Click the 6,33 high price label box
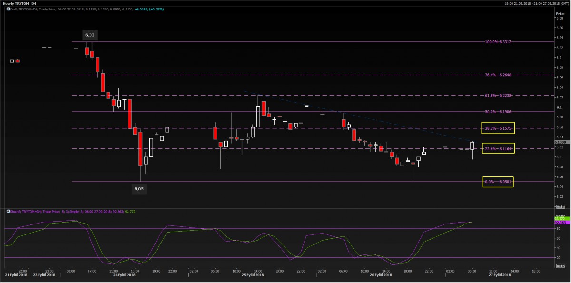The width and height of the screenshot is (571, 283). tap(90, 35)
